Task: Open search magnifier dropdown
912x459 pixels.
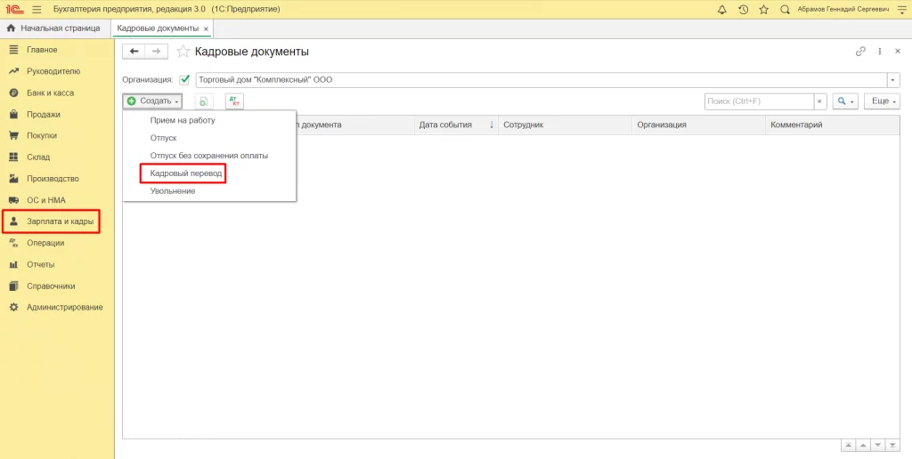Action: (845, 101)
